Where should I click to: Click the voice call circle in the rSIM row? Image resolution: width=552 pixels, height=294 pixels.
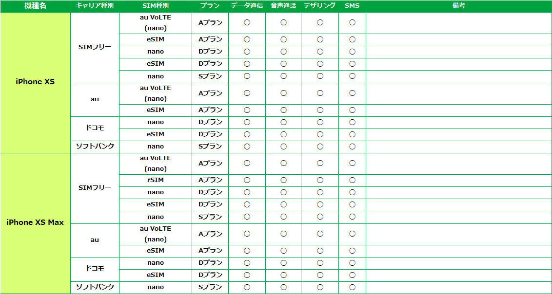coord(283,180)
